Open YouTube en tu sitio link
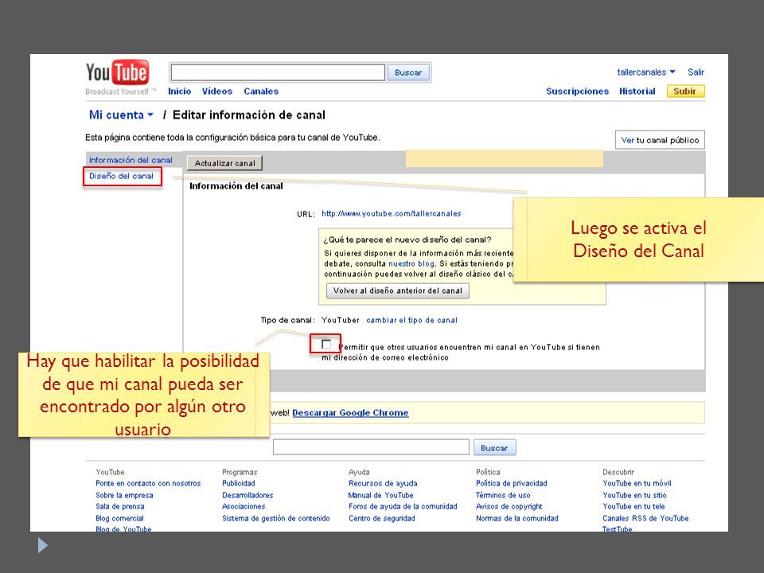The height and width of the screenshot is (573, 764). (x=634, y=495)
